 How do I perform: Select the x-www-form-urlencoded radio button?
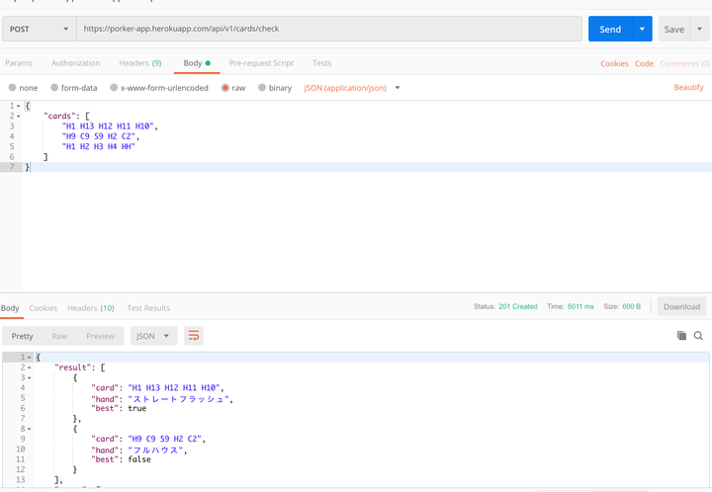coord(114,88)
